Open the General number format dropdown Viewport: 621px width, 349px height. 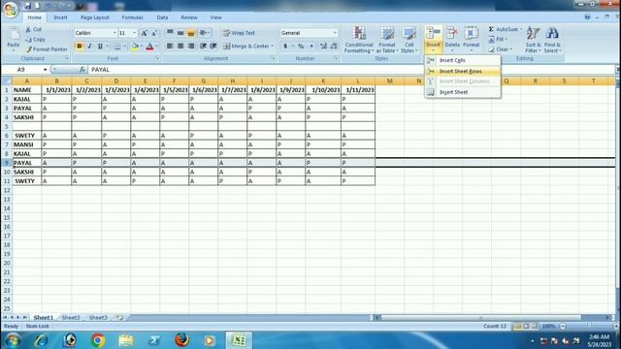click(335, 33)
